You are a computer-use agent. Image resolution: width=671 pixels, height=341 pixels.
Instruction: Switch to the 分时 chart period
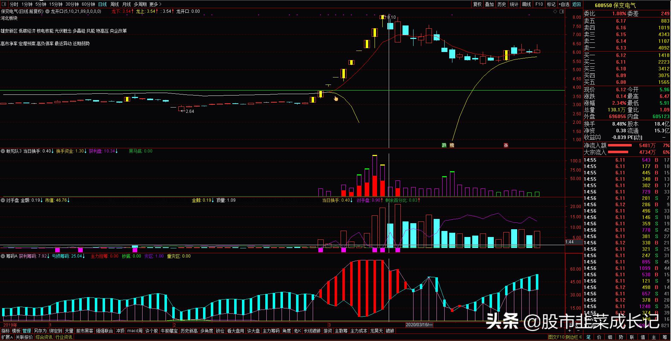pyautogui.click(x=14, y=4)
